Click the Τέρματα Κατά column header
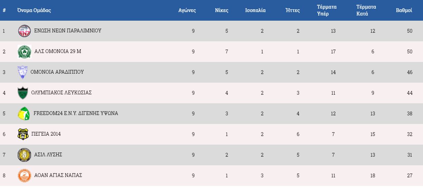Screen dimensions: 423x188 point(366,10)
